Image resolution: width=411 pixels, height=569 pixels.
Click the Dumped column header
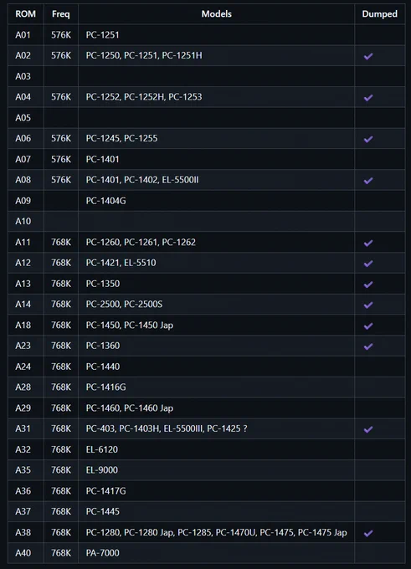coord(379,13)
